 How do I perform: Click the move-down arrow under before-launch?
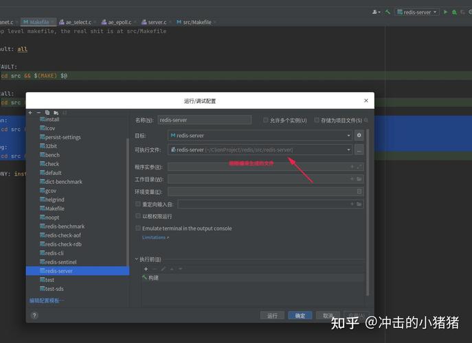180,269
